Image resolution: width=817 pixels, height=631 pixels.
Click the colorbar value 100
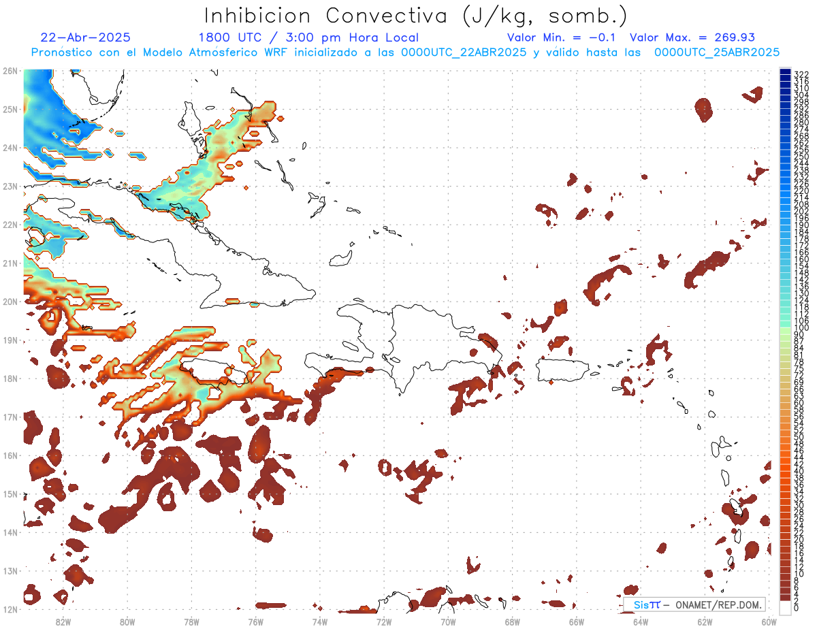pos(801,328)
